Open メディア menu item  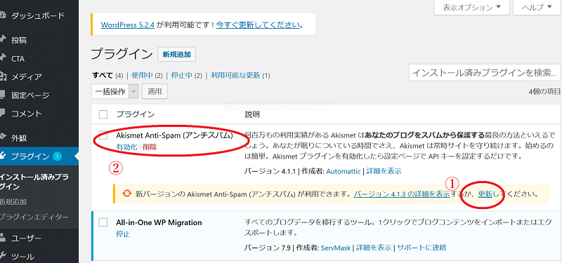pos(26,76)
